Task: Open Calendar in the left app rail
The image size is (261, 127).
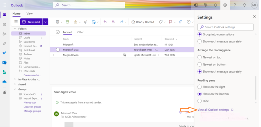Action: click(5, 24)
